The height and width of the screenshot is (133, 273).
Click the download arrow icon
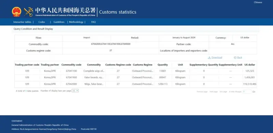209,57
